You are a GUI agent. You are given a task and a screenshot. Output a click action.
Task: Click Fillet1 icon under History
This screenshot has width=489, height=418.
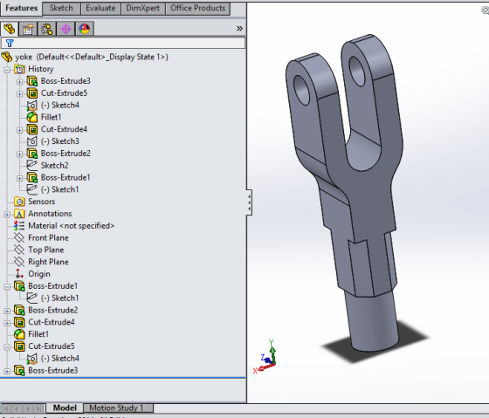coord(32,117)
